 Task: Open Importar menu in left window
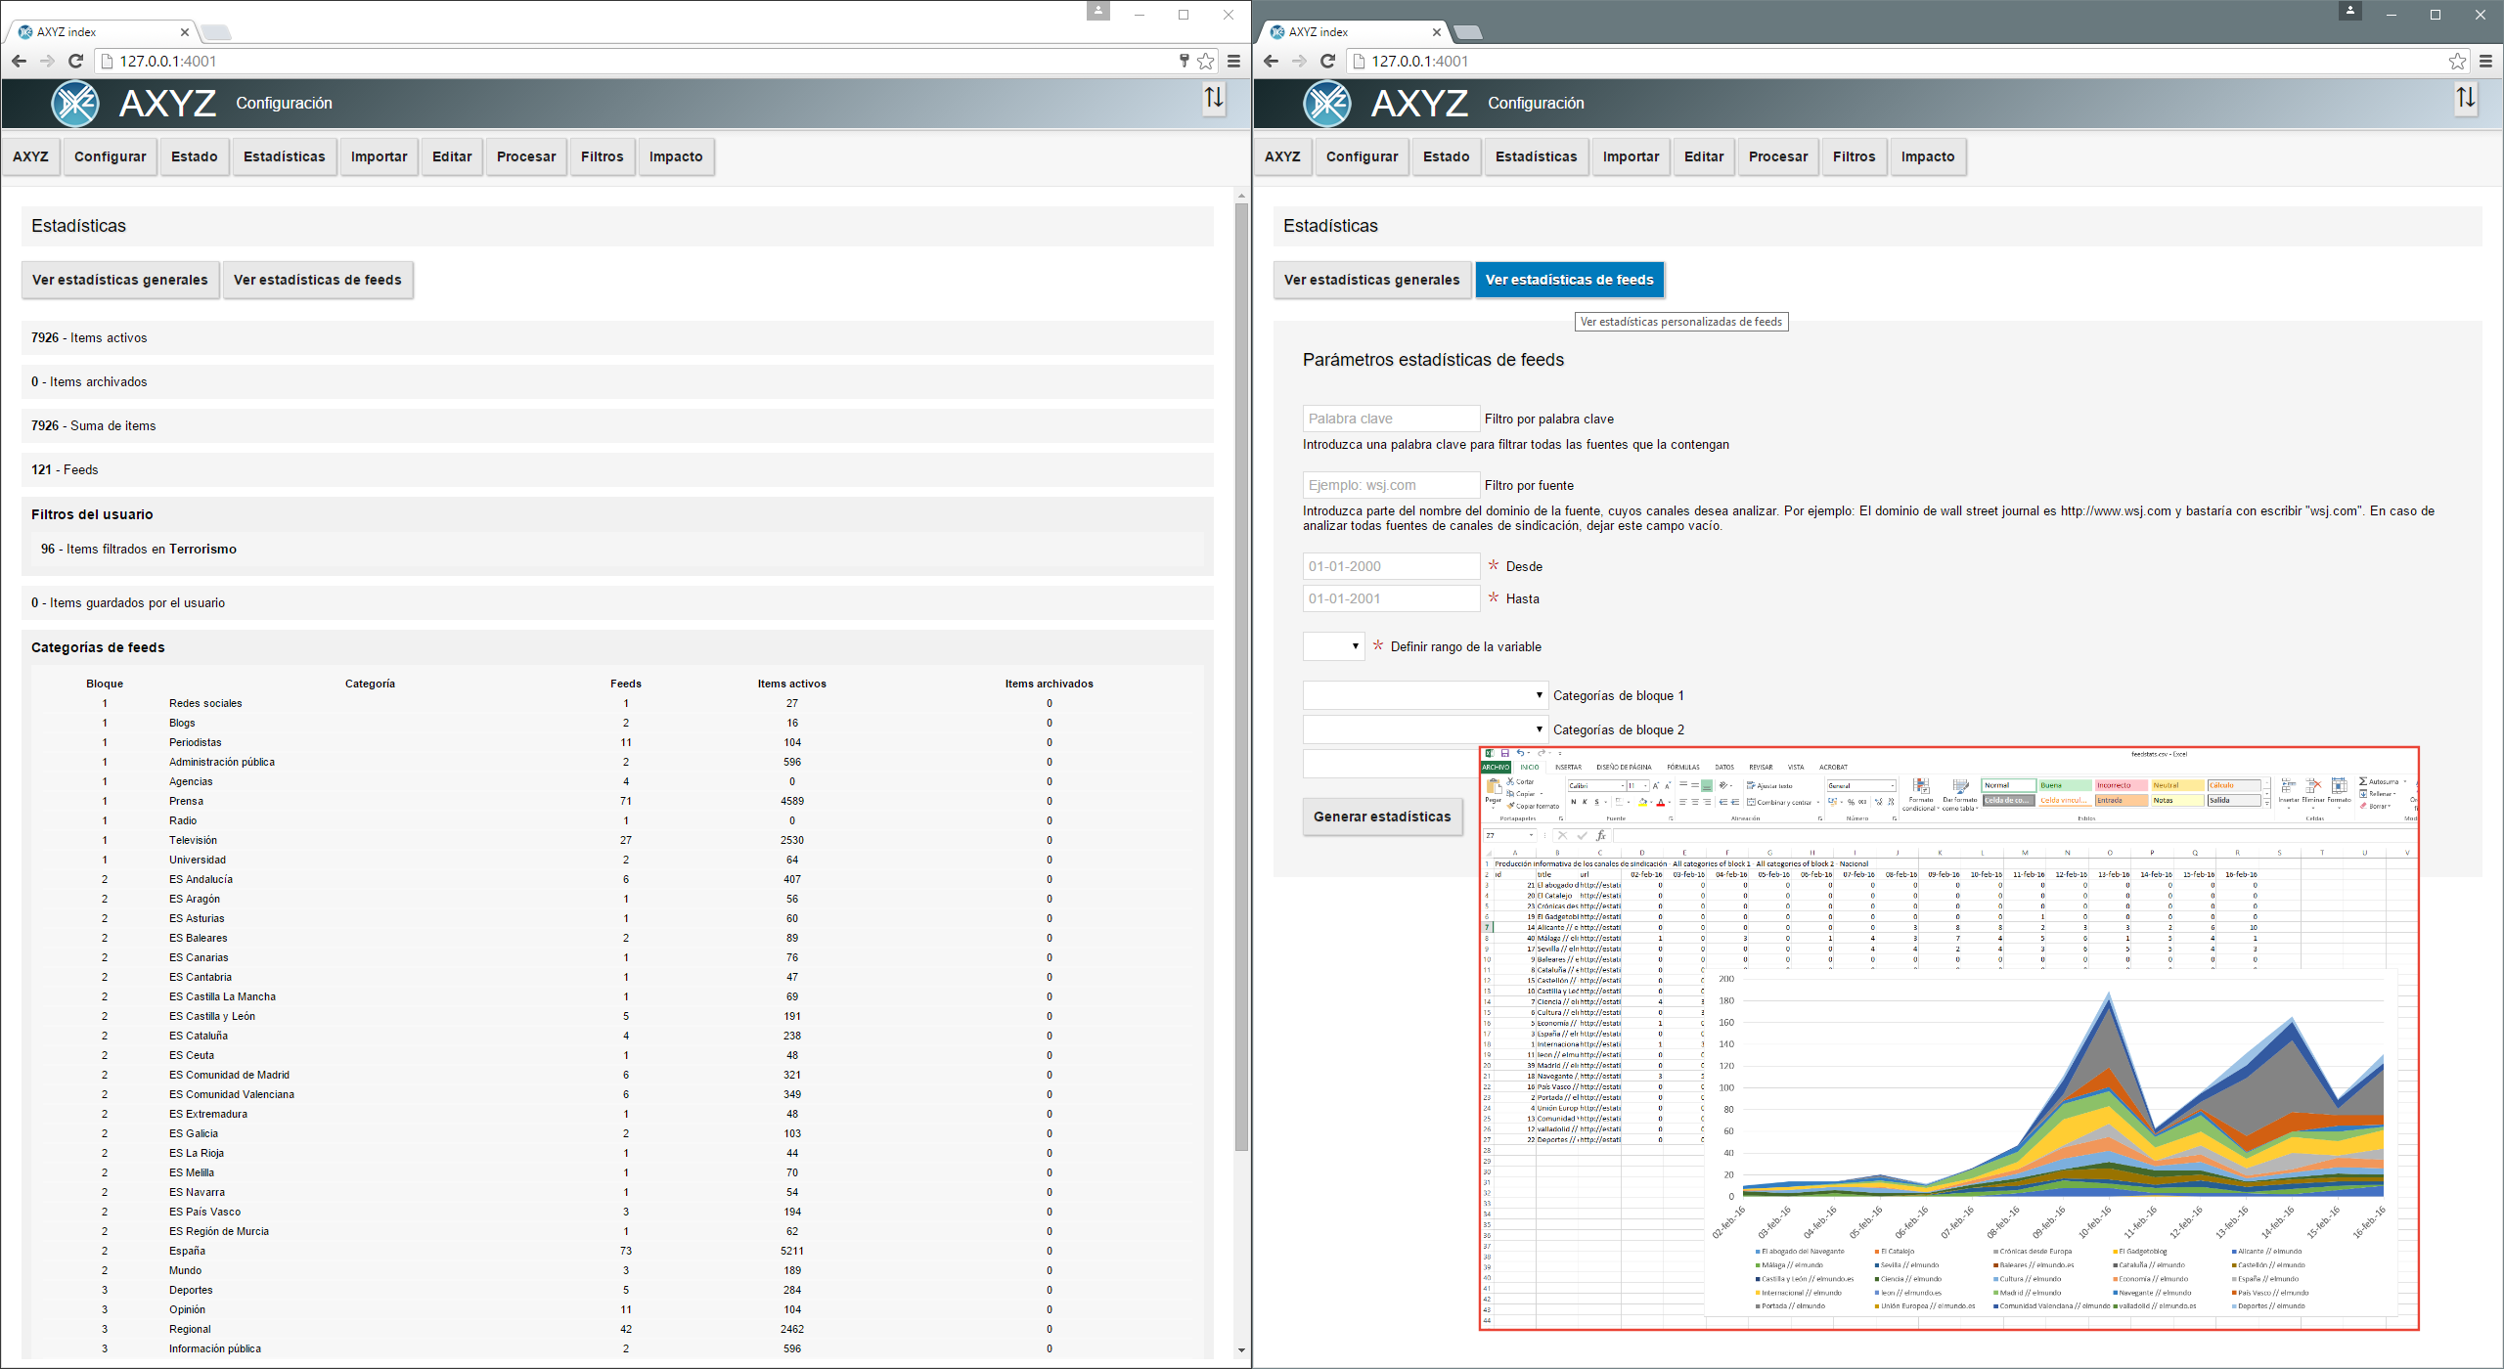[x=379, y=156]
